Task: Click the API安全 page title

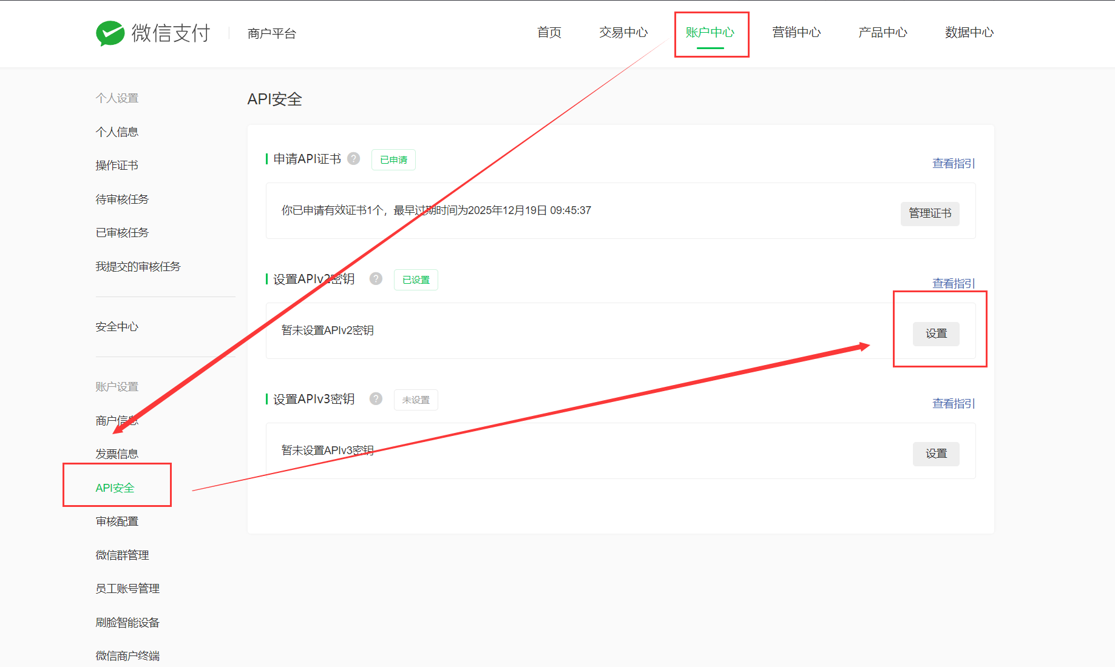Action: 274,99
